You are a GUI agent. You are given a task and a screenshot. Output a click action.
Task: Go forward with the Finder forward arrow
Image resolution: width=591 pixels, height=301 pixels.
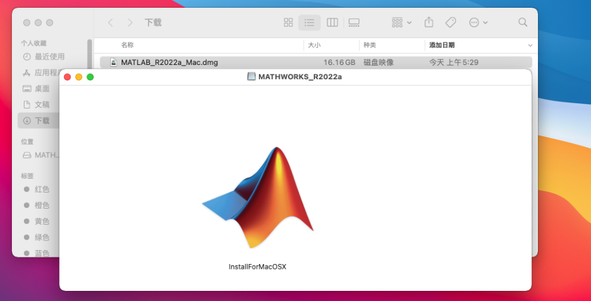click(130, 23)
